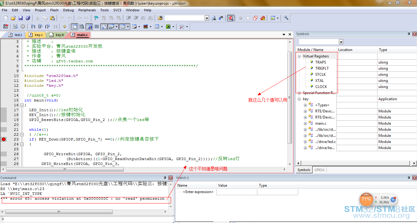Expand the main.c module node
Image resolution: width=417 pixels, height=223 pixels.
click(x=305, y=123)
